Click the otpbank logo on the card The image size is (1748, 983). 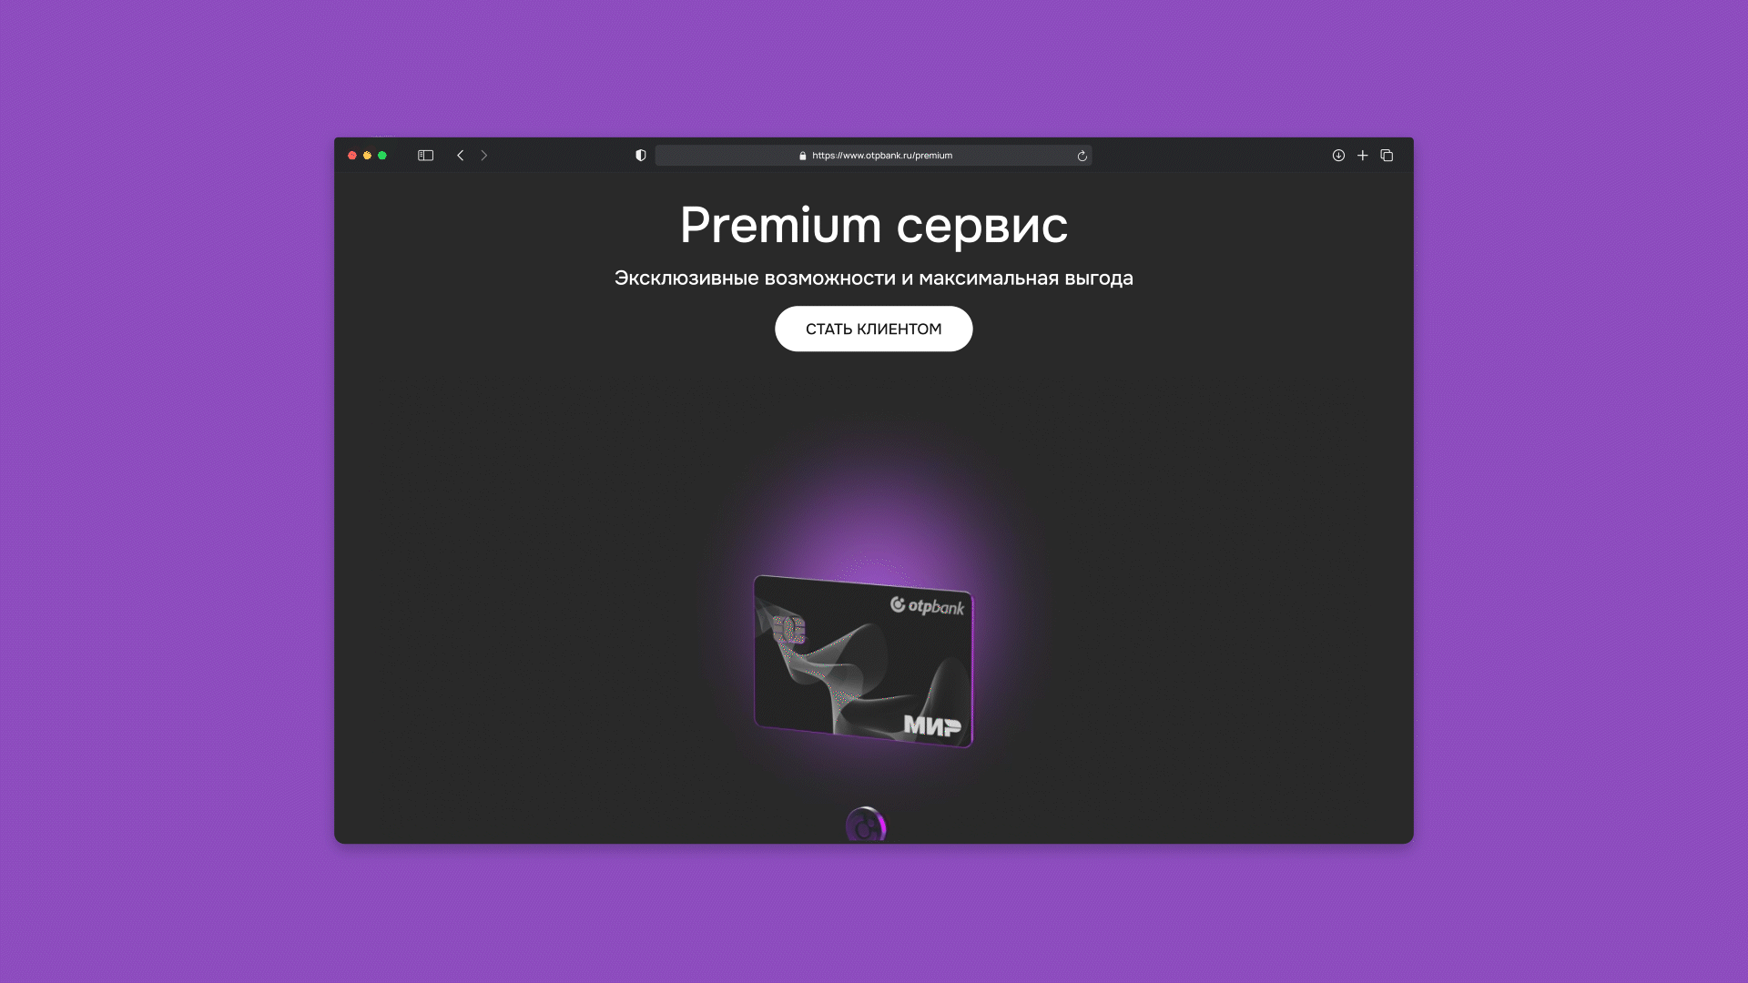(x=927, y=606)
